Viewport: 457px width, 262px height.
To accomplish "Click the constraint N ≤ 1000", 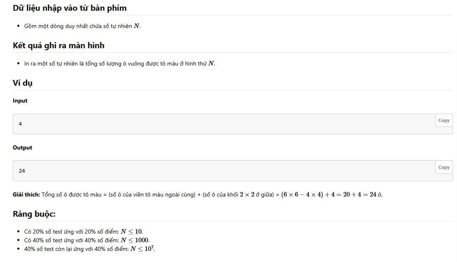I will [x=134, y=240].
